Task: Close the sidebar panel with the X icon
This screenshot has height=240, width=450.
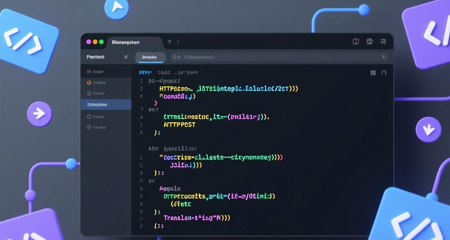Action: 126,57
